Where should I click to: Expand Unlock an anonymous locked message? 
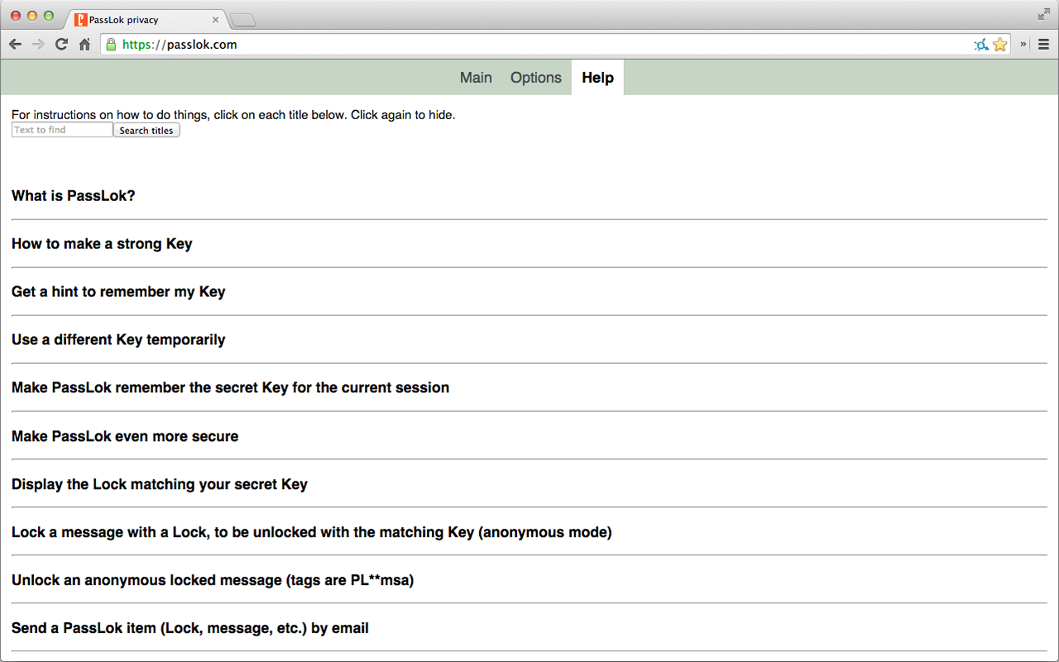213,580
